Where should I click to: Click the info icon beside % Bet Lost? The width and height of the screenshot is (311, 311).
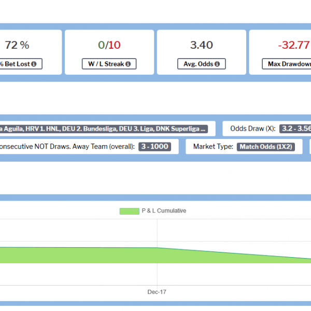(x=34, y=64)
